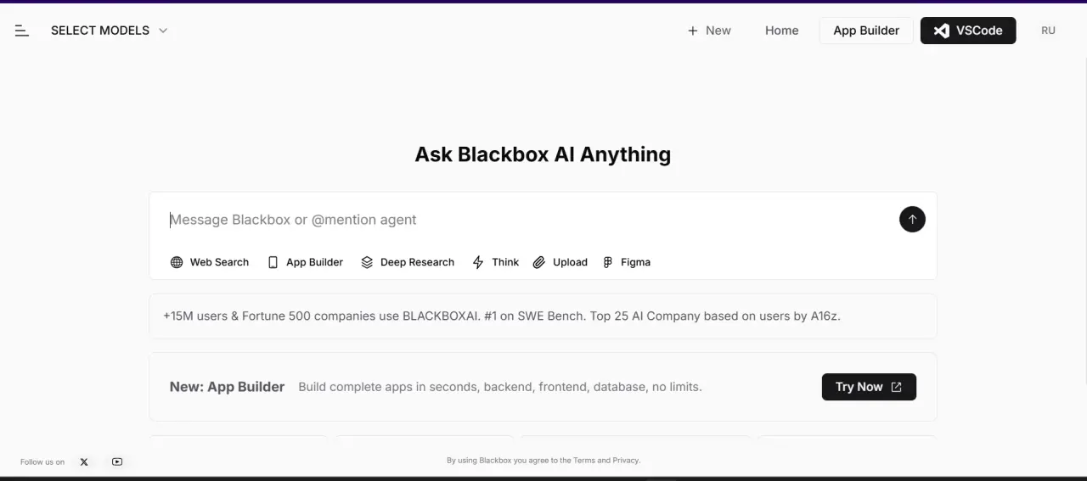Open the Terms link in footer
1087x481 pixels.
(584, 461)
